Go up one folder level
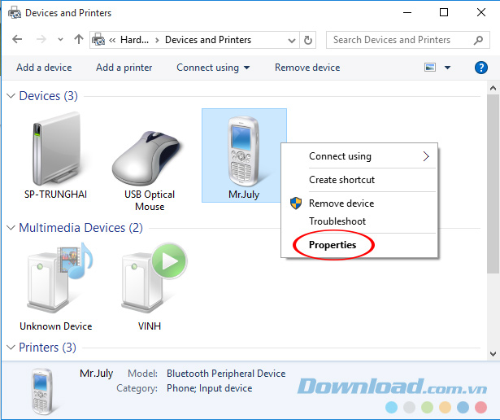This screenshot has width=500, height=420. (78, 39)
